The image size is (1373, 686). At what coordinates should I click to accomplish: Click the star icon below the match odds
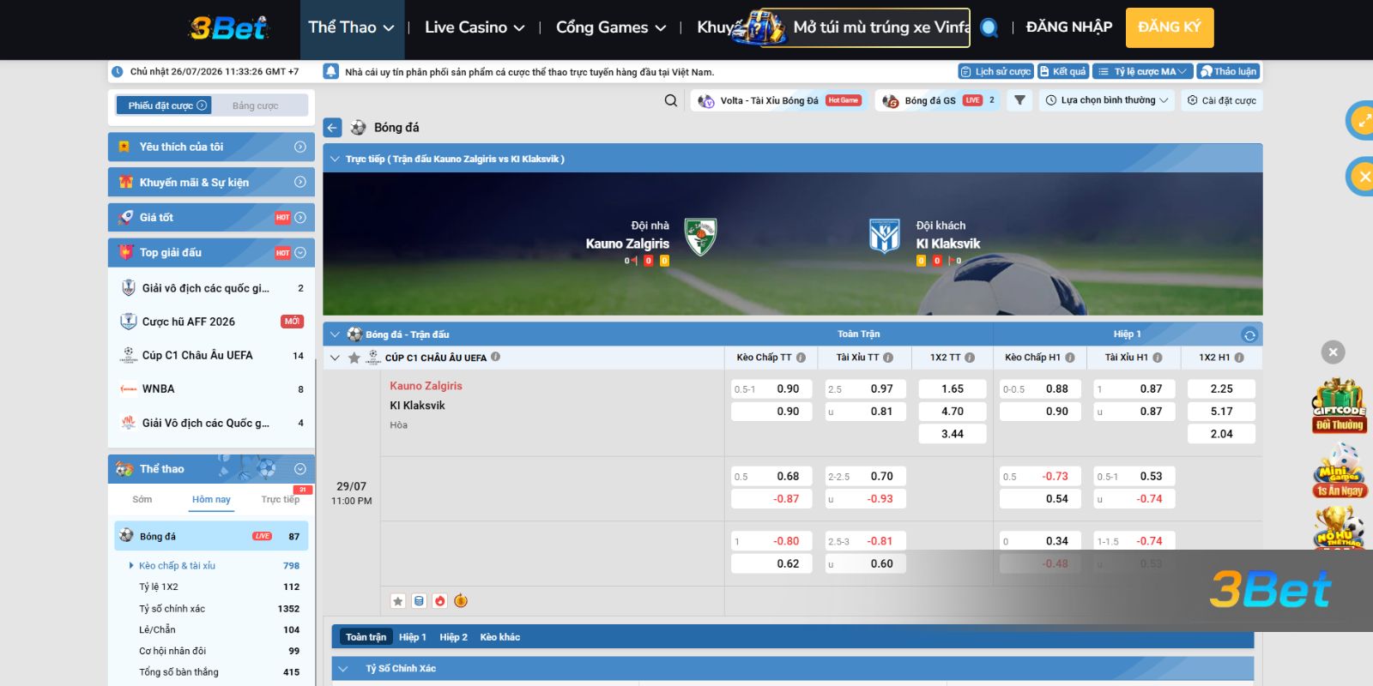point(398,601)
